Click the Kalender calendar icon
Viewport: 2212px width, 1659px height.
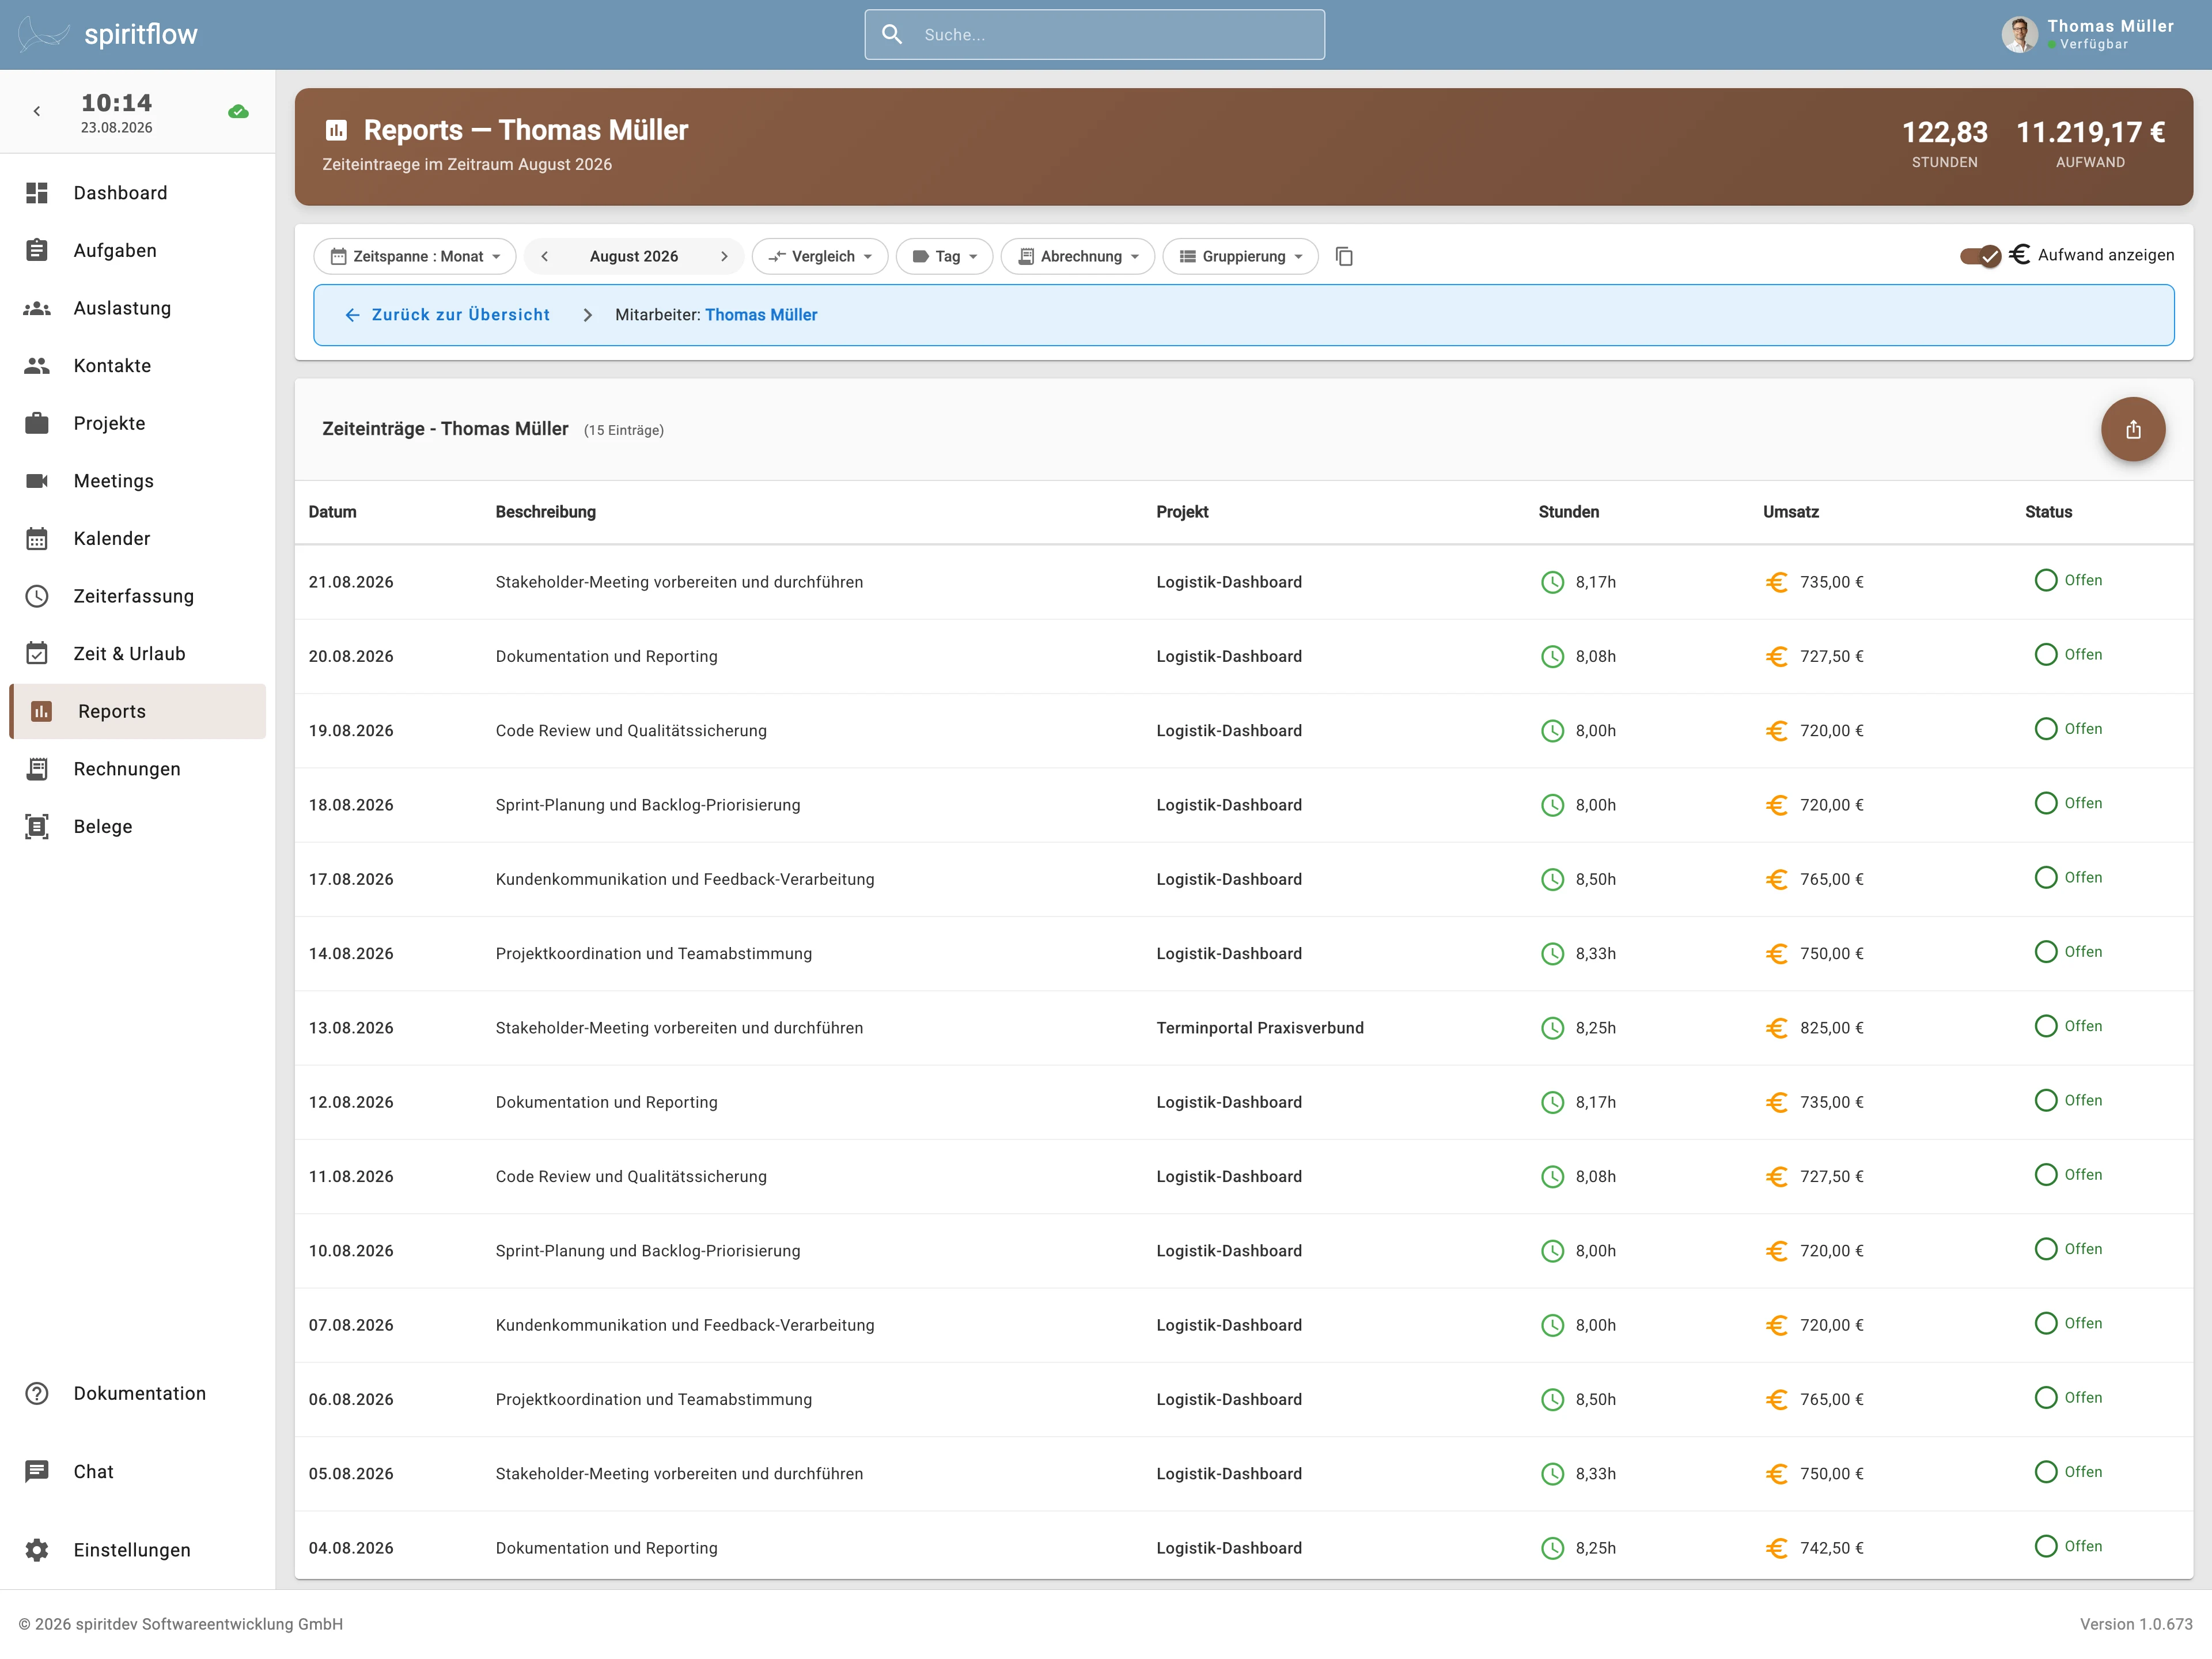coord(37,539)
